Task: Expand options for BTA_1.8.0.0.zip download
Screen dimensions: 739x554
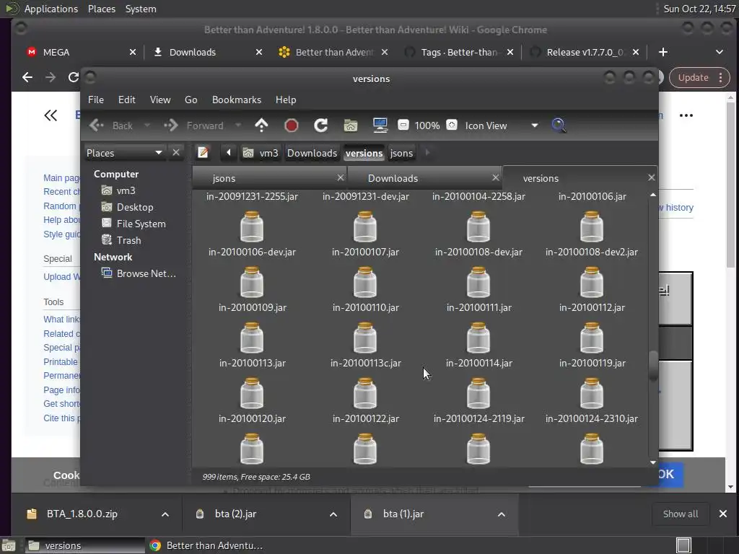Action: [165, 514]
